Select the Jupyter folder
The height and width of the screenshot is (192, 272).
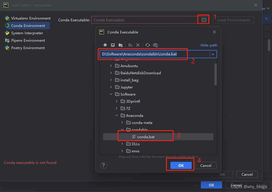[x=124, y=87]
